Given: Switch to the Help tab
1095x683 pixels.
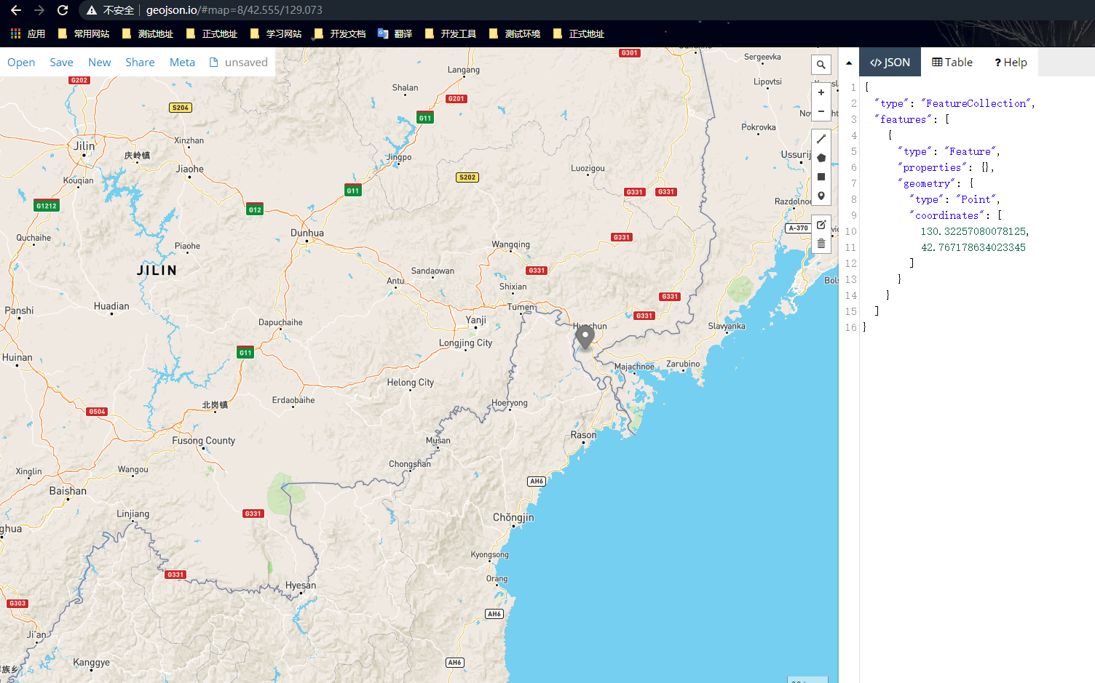Looking at the screenshot, I should coord(1011,62).
